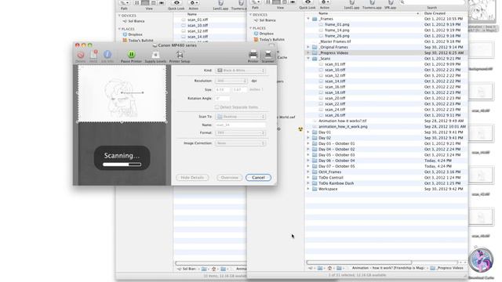Select ToDo Contrail folder
Viewport: 502px width, 282px height.
click(331, 178)
